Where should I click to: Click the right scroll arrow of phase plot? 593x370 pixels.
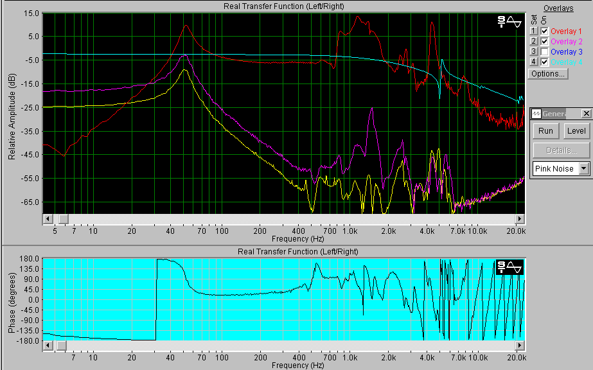pyautogui.click(x=520, y=346)
